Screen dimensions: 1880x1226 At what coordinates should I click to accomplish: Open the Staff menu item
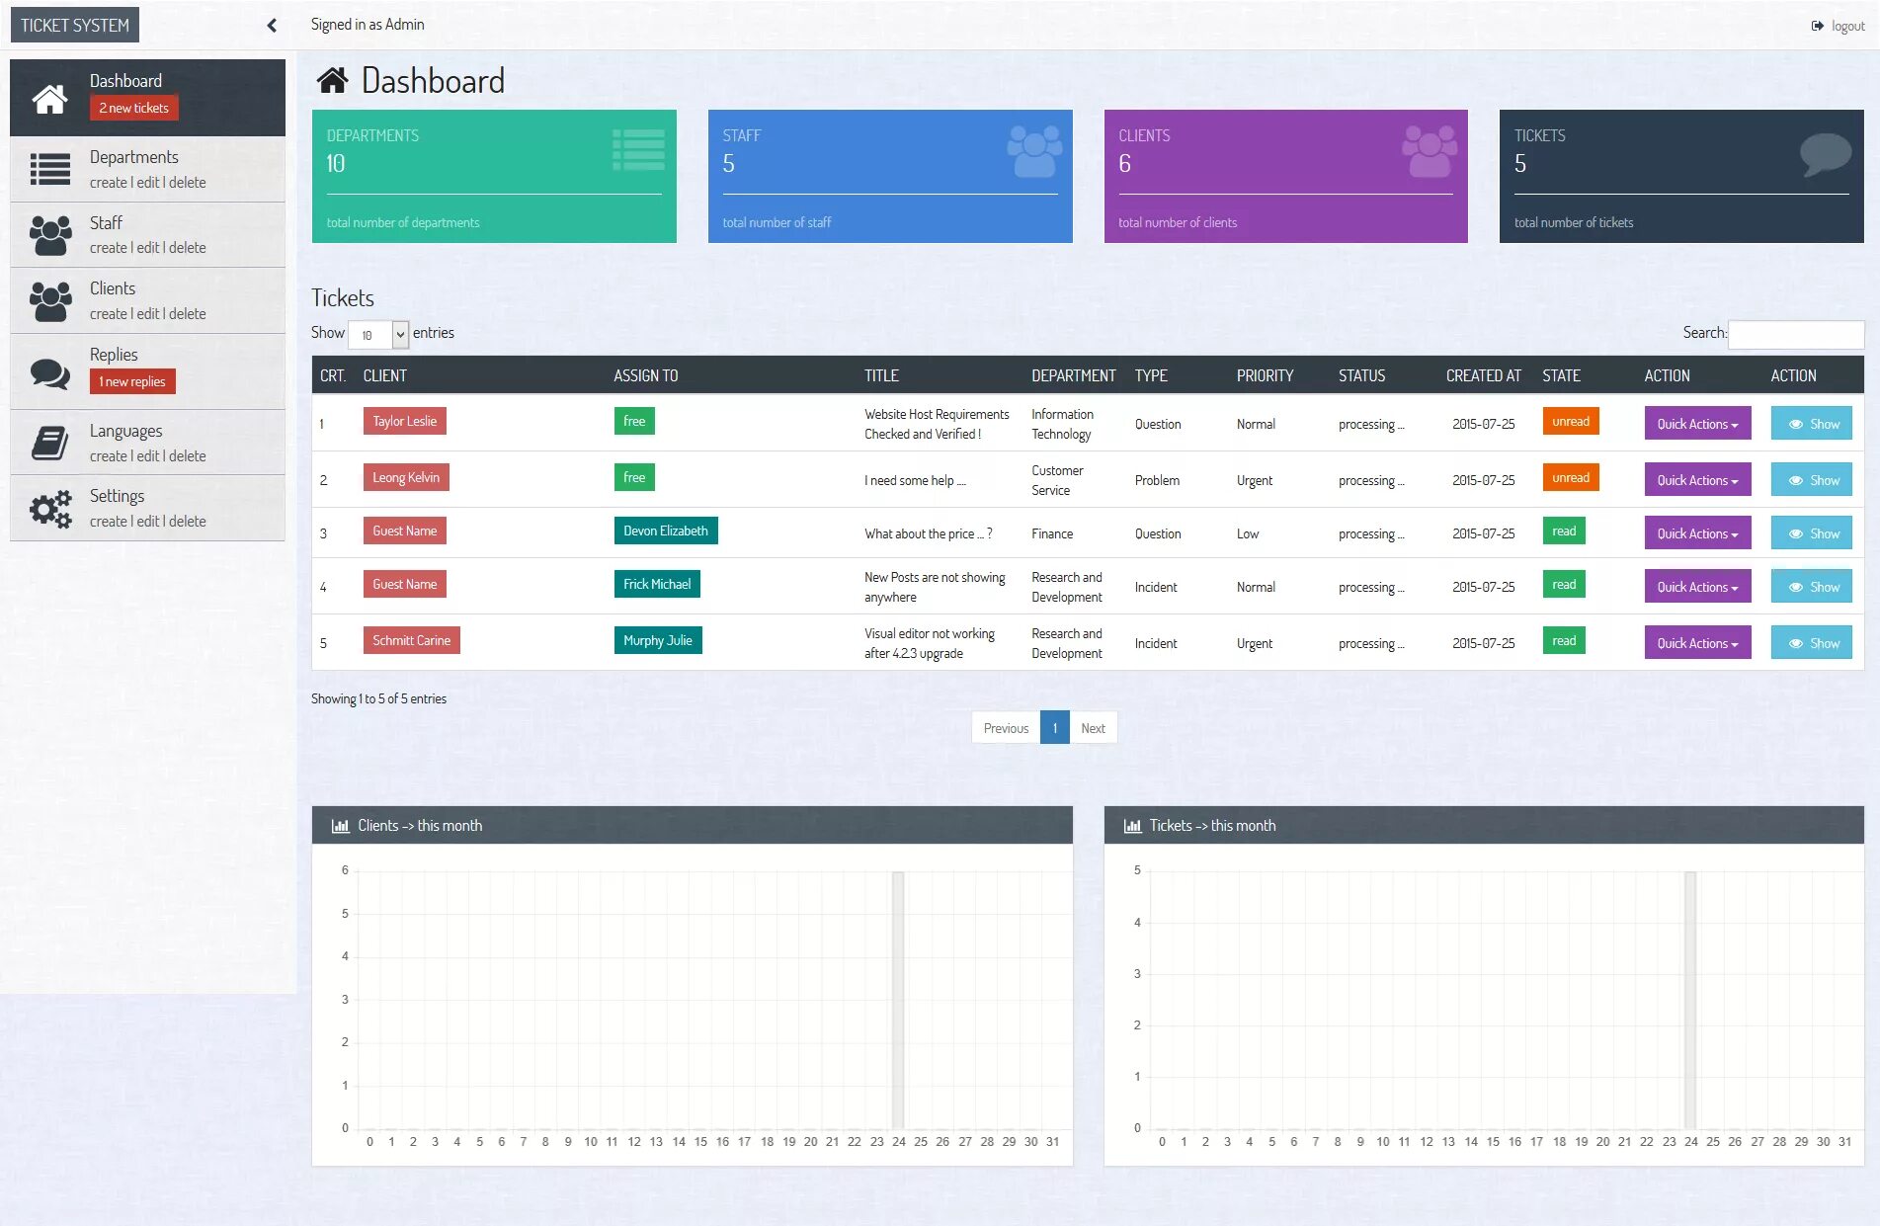point(147,235)
